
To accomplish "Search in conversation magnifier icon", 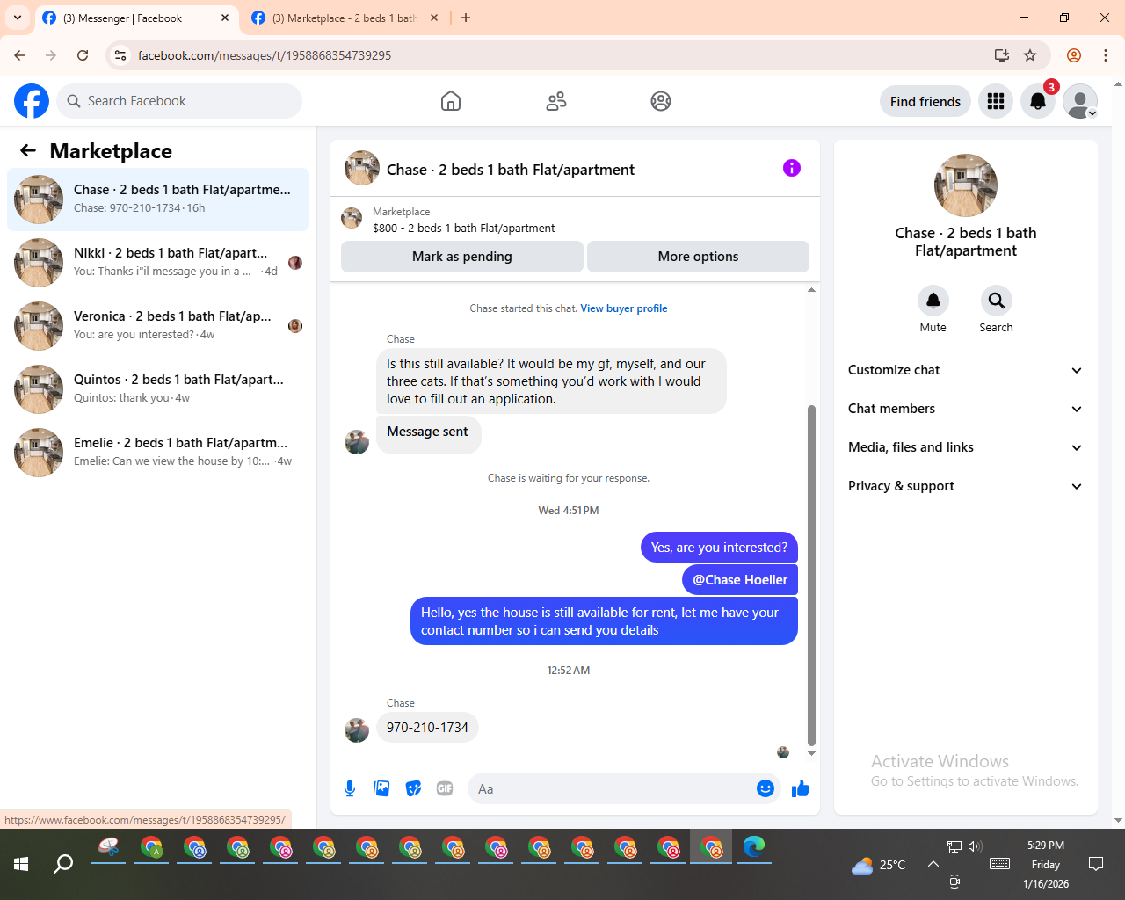I will pos(997,301).
